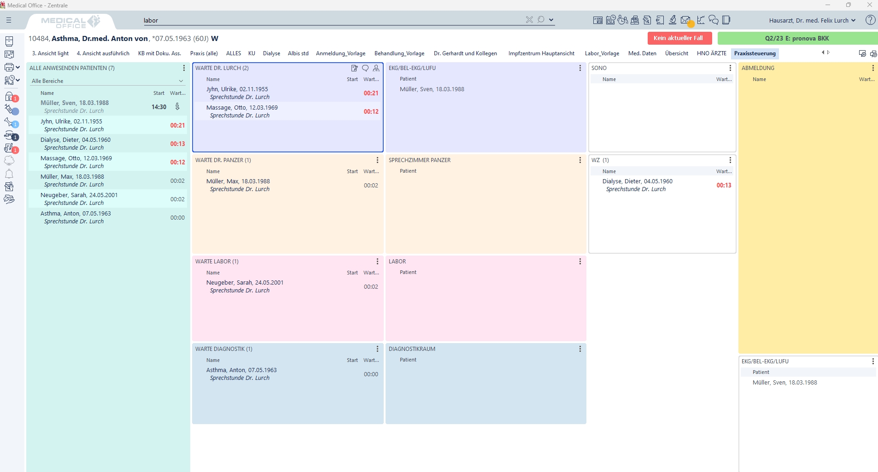
Task: Open the euro receipt billing icon
Action: click(660, 20)
